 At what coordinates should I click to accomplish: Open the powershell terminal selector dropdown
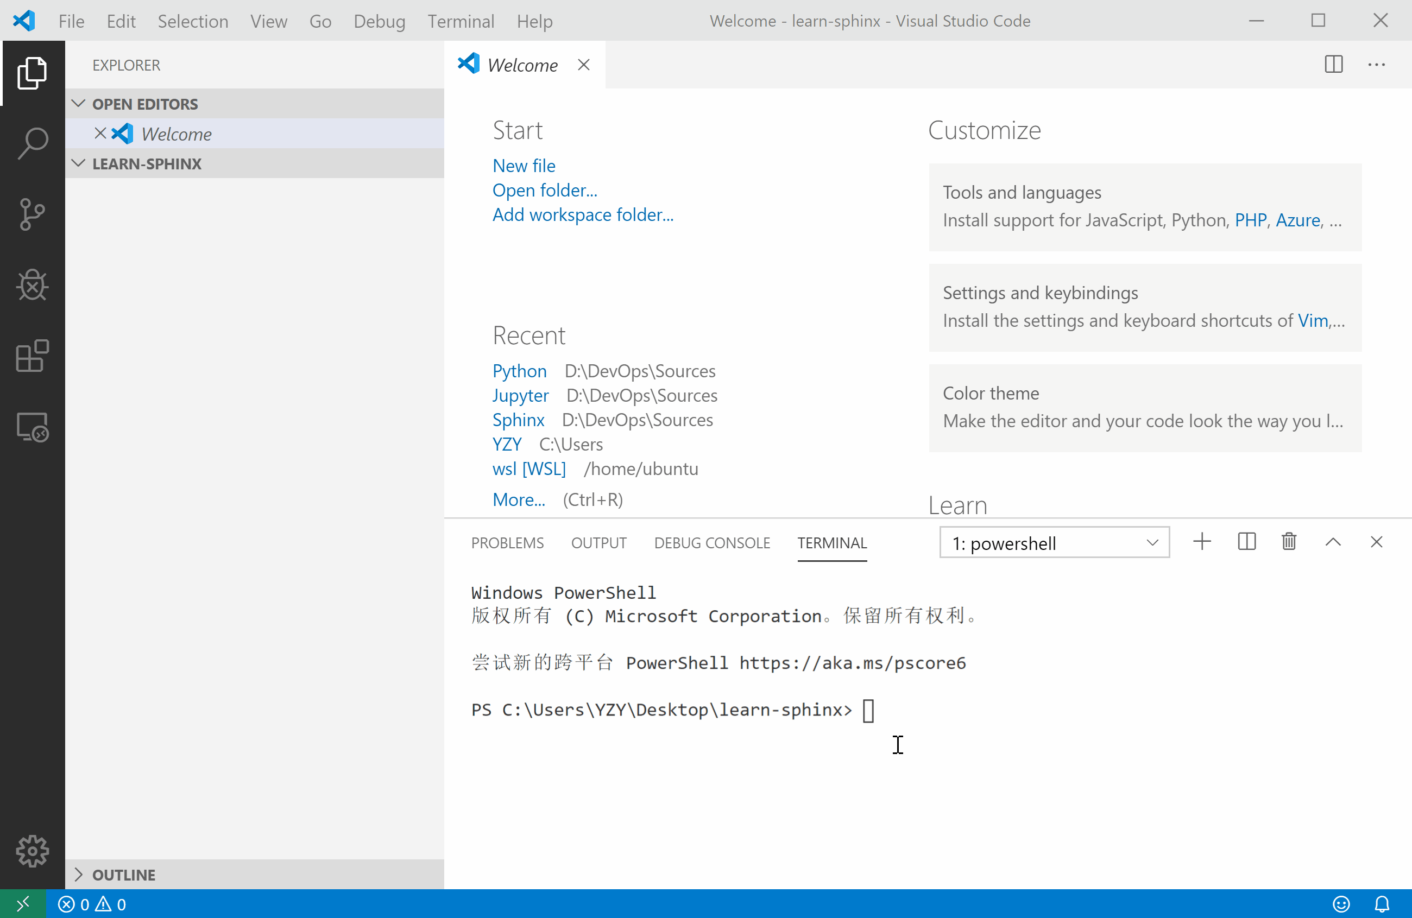[1054, 543]
